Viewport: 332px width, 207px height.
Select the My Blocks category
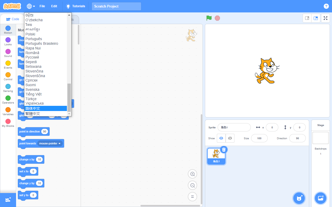(8, 123)
